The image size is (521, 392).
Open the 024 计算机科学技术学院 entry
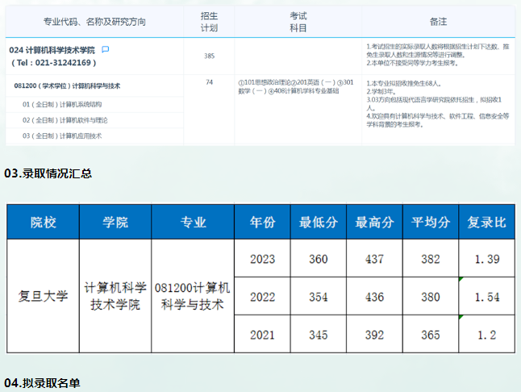pos(52,50)
